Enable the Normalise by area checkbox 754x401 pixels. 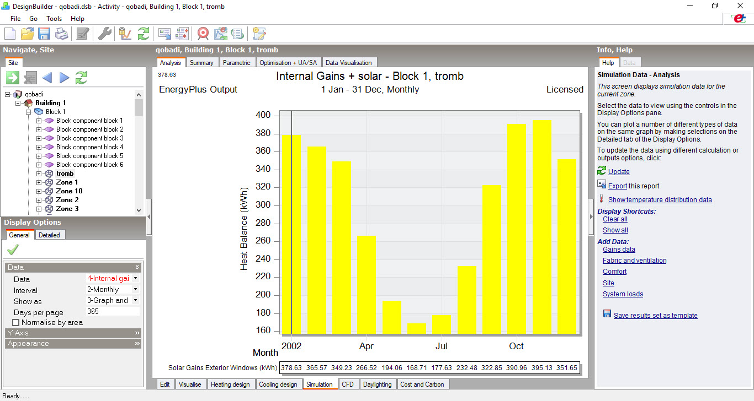15,322
